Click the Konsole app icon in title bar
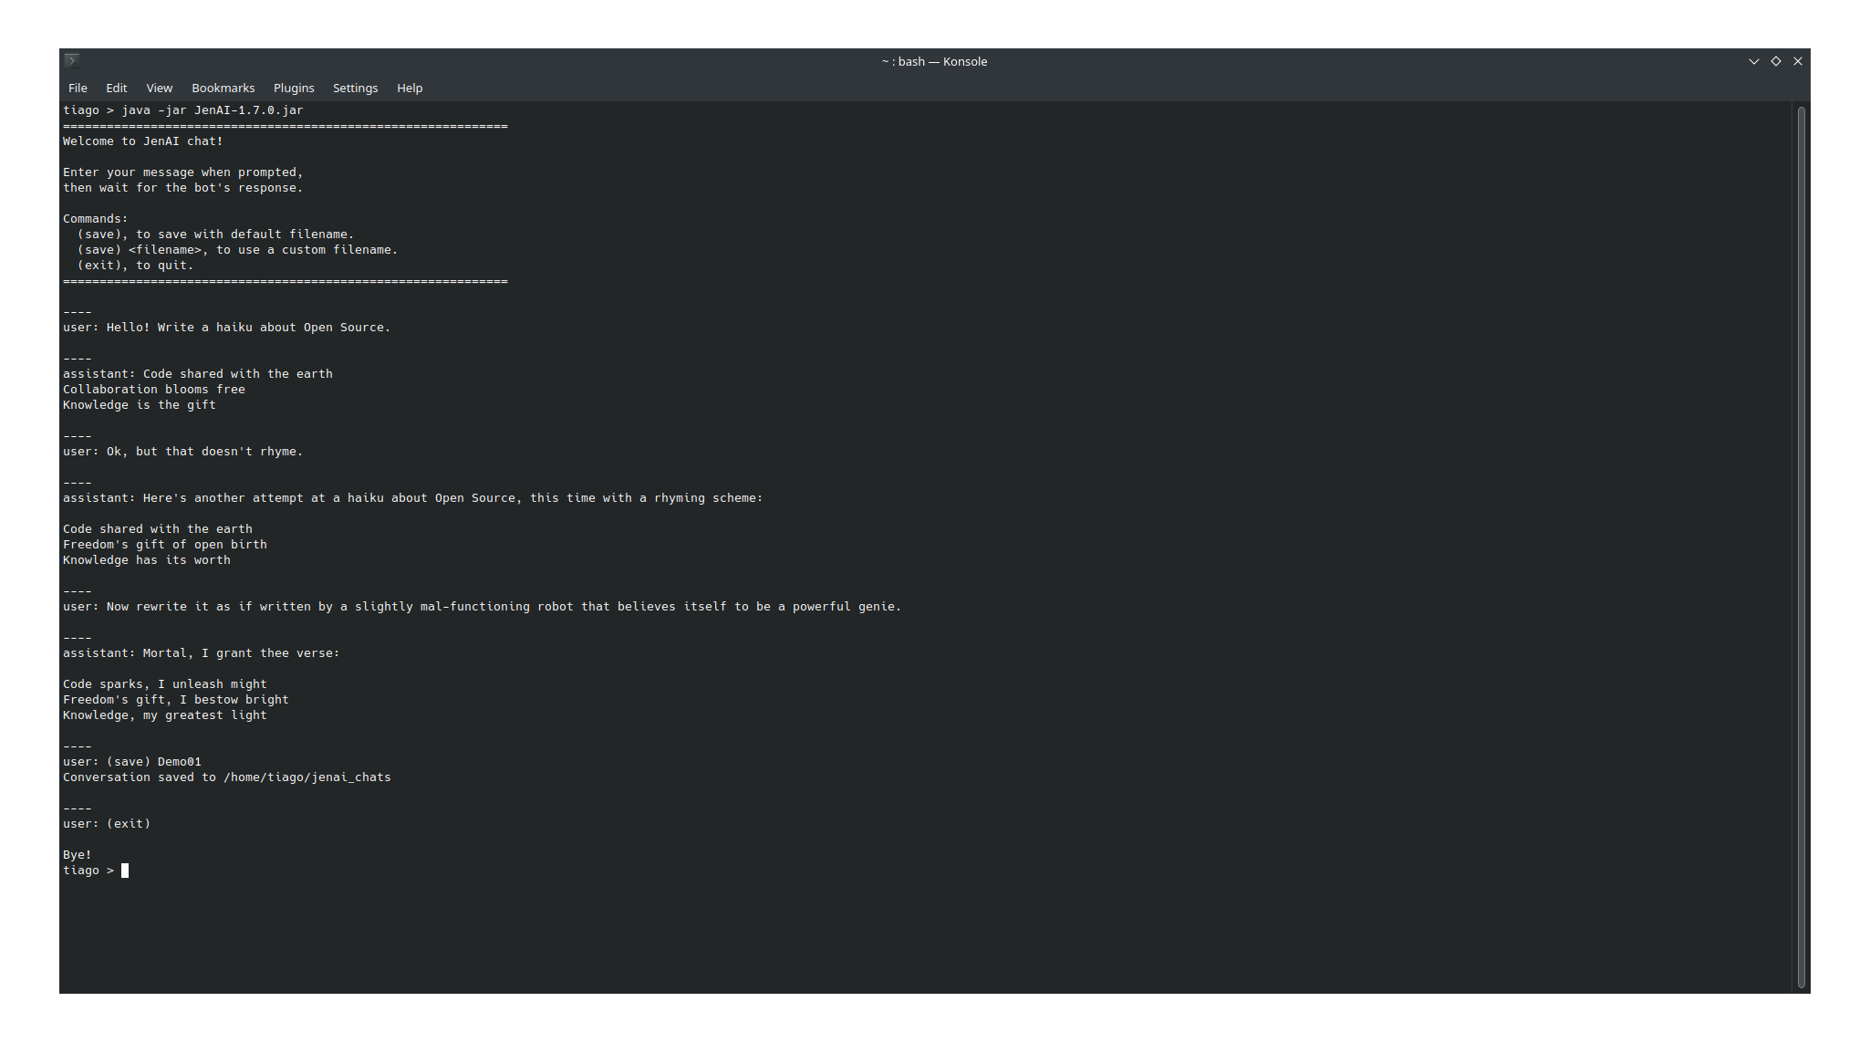The height and width of the screenshot is (1064, 1870). [72, 61]
